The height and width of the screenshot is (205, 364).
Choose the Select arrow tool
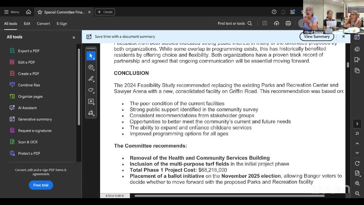[91, 56]
